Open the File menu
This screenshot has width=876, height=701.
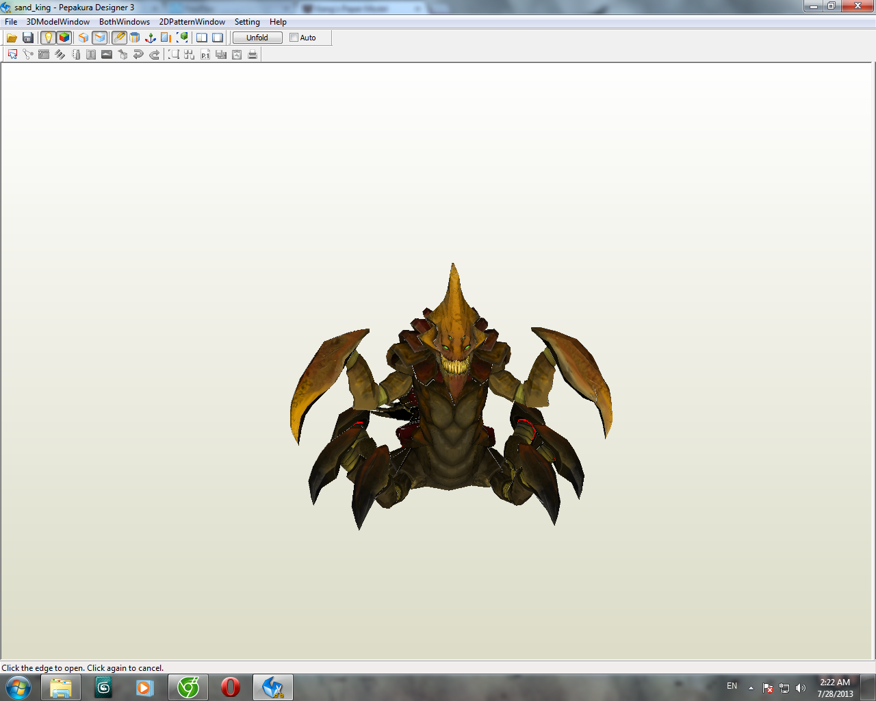coord(11,22)
